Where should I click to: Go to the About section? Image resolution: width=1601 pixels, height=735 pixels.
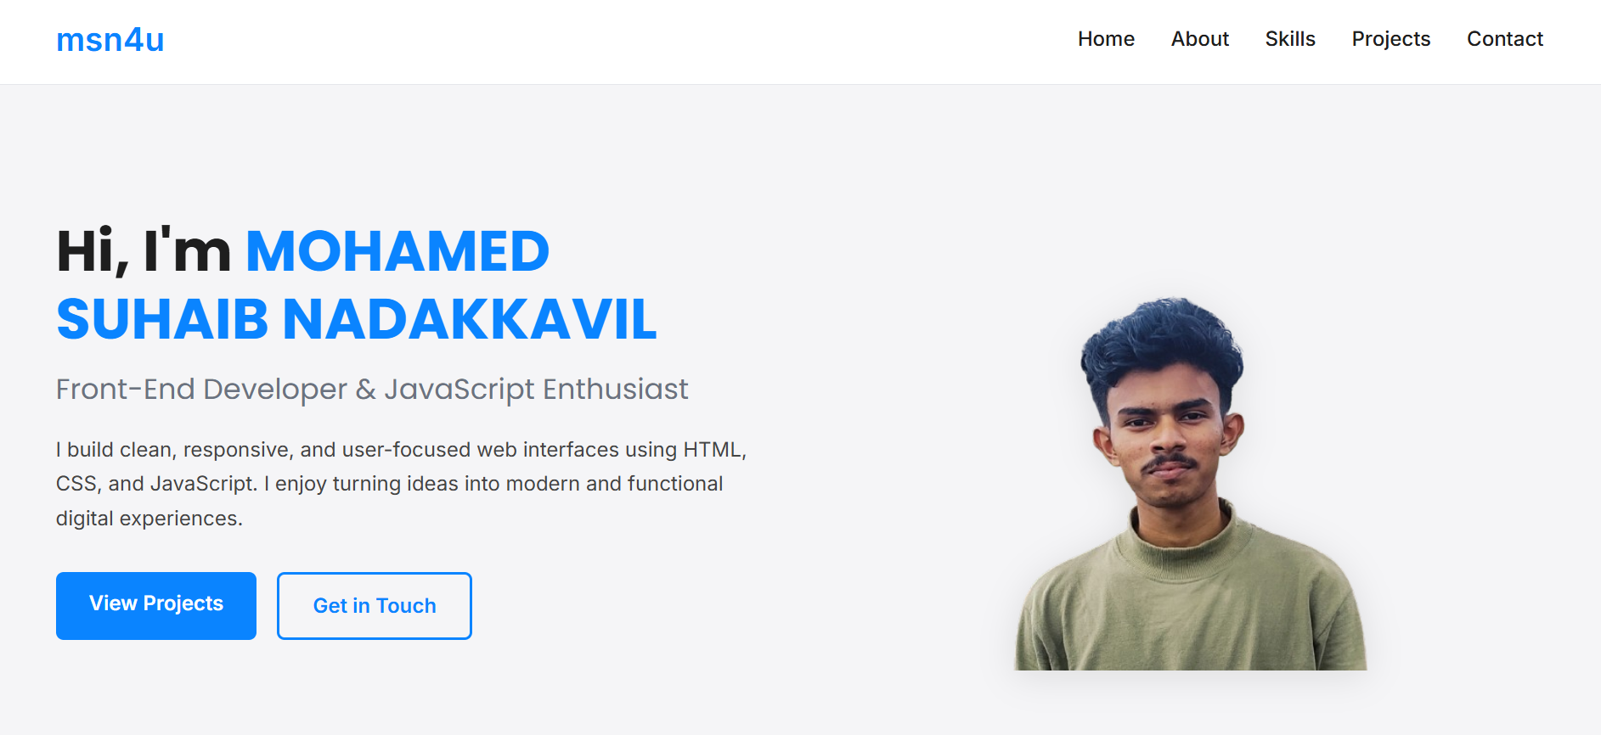(x=1199, y=39)
